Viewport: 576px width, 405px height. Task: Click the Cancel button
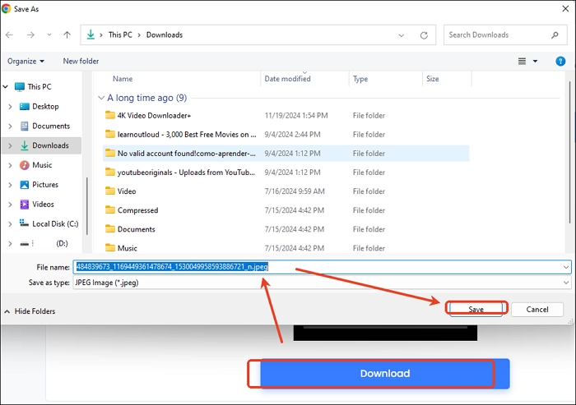click(x=537, y=309)
